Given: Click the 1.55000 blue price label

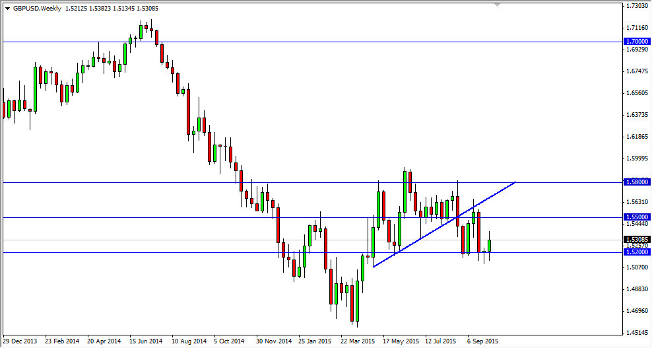Looking at the screenshot, I should tap(637, 217).
